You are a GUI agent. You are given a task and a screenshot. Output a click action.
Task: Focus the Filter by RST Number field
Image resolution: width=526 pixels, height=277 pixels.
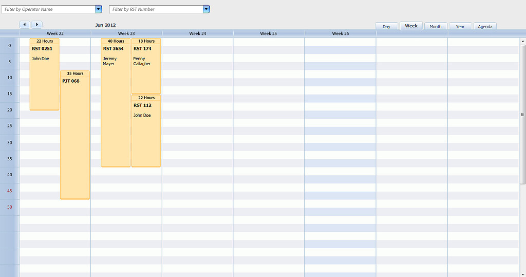(x=156, y=9)
